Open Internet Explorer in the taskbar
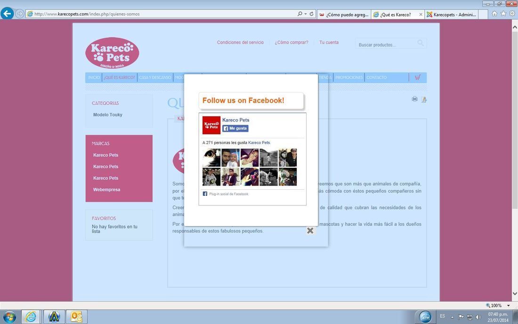The image size is (518, 324). tap(31, 317)
